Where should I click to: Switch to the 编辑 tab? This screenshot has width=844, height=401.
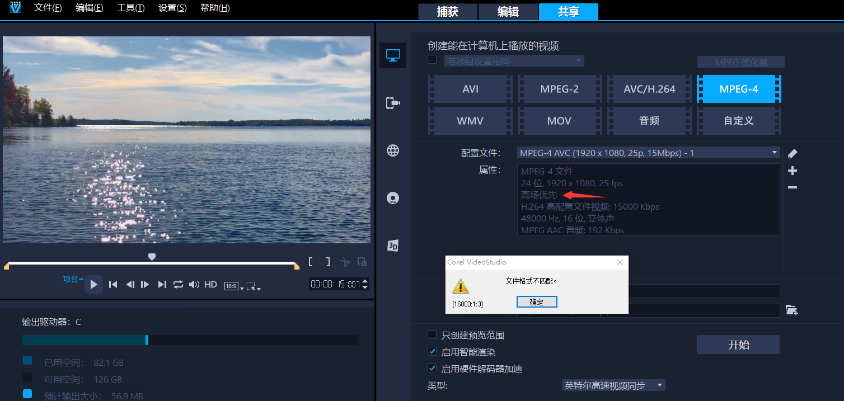tap(508, 12)
